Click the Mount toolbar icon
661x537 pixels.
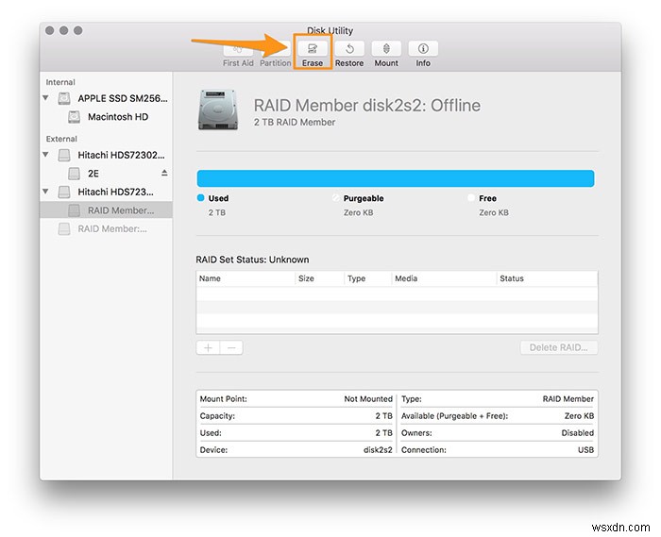(386, 49)
